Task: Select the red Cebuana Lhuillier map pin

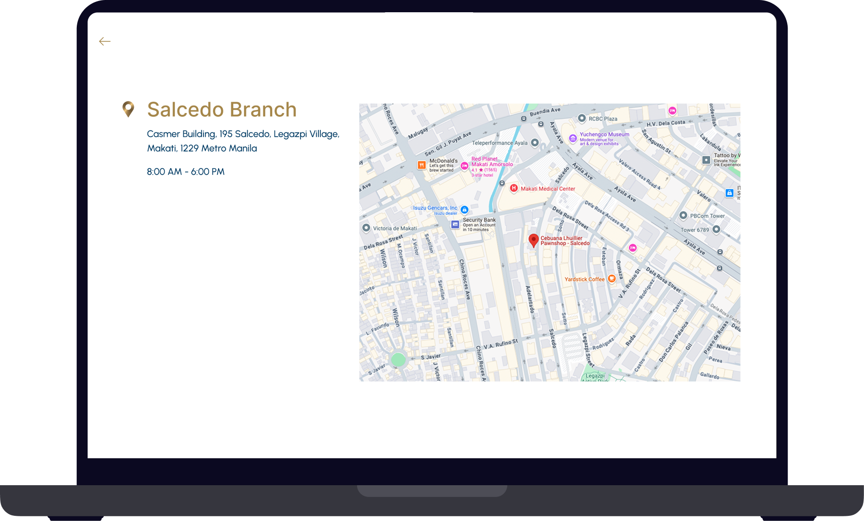Action: tap(533, 240)
